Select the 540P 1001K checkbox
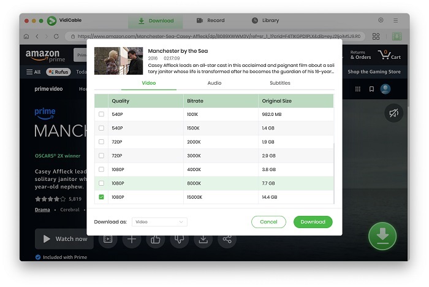429x287 pixels. (x=101, y=114)
